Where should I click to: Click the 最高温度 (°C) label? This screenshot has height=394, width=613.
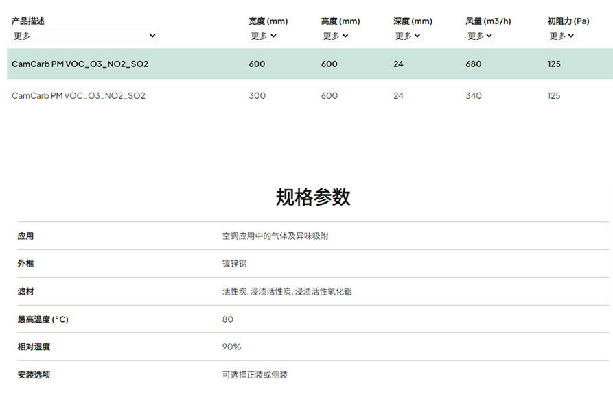(43, 319)
